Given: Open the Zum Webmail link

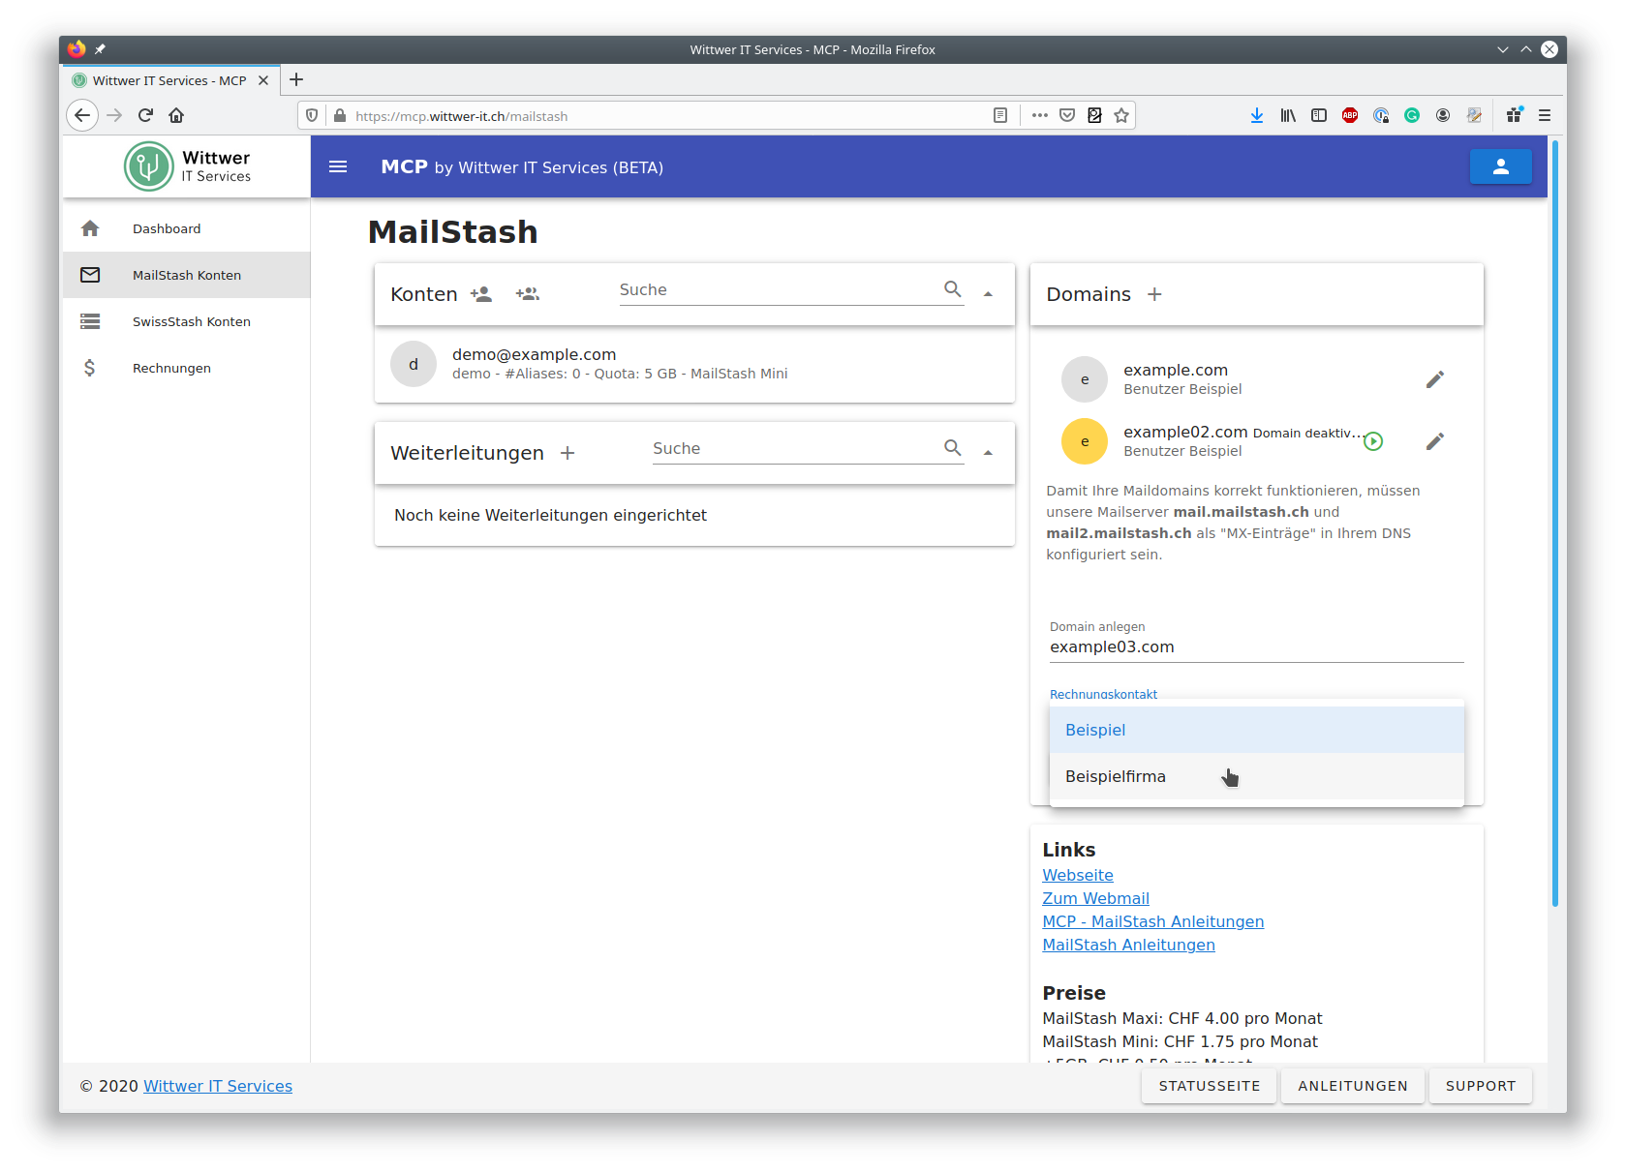Looking at the screenshot, I should 1095,898.
